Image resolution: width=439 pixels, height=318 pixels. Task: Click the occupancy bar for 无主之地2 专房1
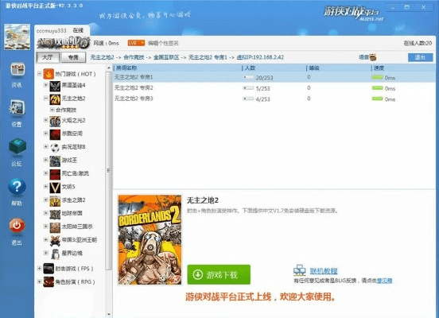tap(248, 77)
